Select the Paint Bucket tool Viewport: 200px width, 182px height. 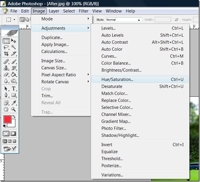click(13, 74)
